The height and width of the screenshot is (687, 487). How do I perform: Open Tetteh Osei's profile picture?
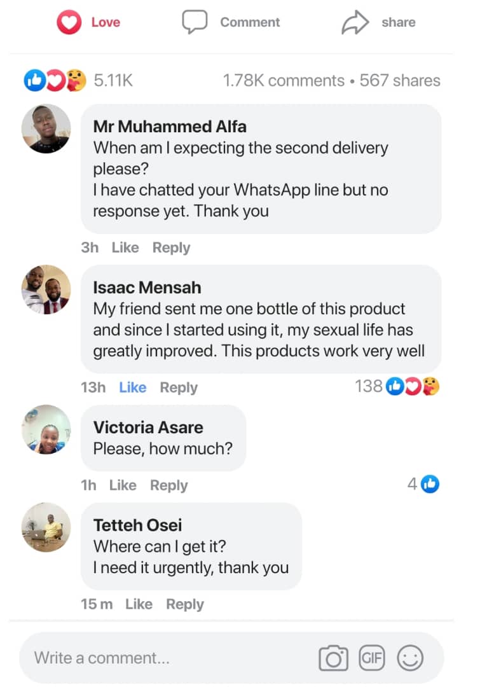coord(46,527)
